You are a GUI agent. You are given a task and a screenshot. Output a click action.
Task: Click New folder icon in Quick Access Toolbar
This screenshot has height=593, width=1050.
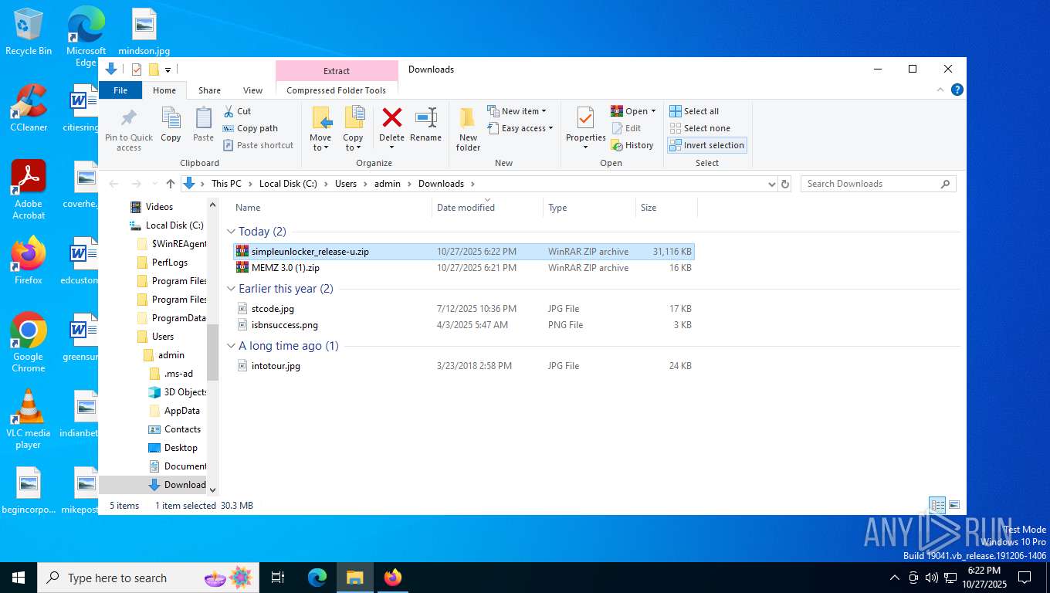[x=154, y=69]
